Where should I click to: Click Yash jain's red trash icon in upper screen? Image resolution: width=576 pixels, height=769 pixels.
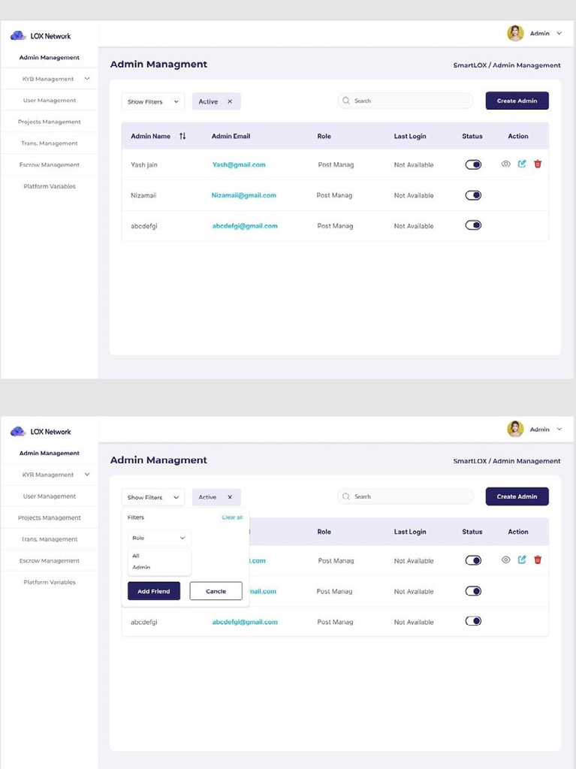coord(538,164)
